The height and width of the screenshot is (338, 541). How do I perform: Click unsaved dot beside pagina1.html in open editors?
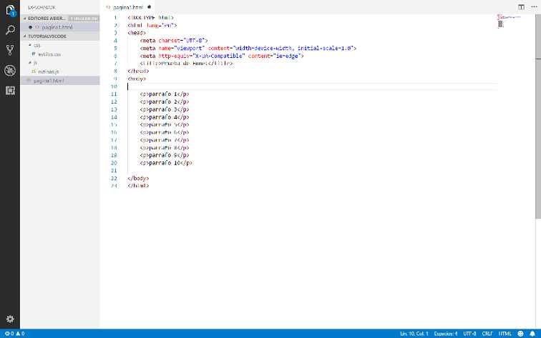coord(30,27)
